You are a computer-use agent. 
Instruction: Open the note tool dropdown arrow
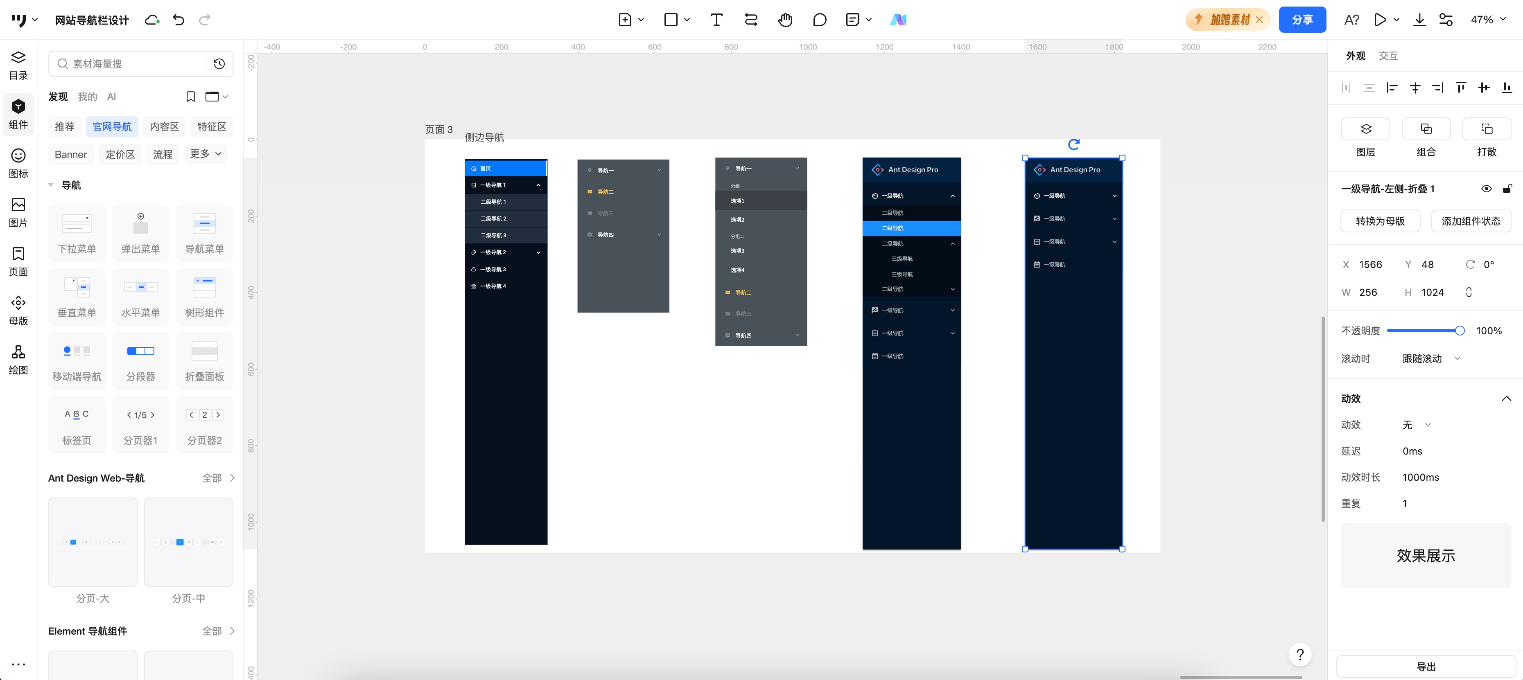tap(868, 20)
